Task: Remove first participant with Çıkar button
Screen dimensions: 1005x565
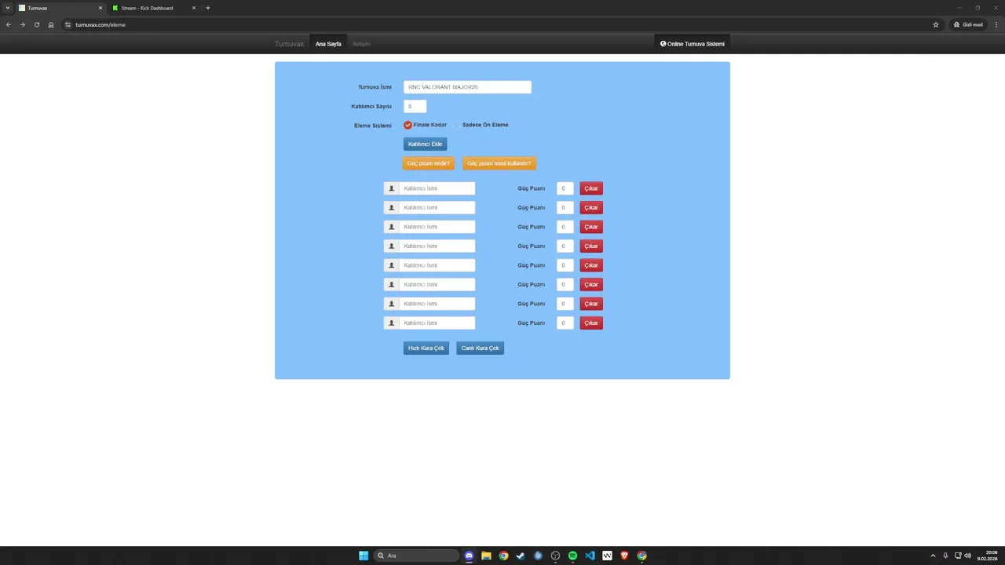Action: 591,188
